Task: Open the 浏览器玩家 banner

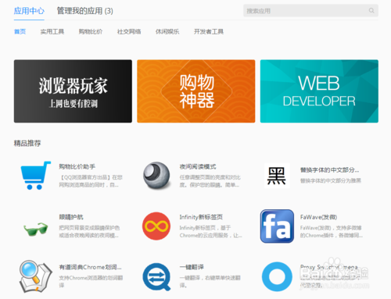Action: 73,91
